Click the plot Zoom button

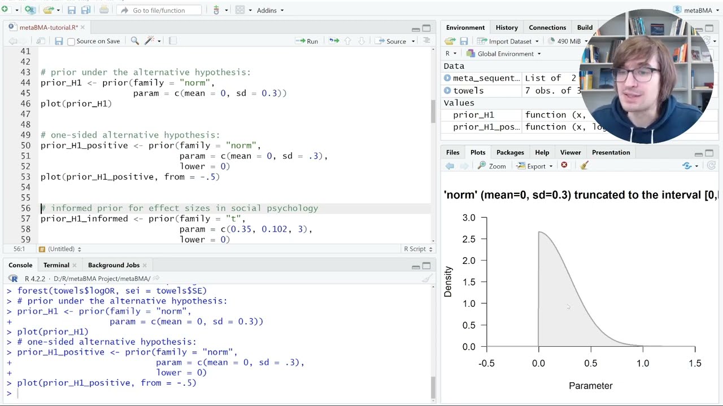point(491,166)
